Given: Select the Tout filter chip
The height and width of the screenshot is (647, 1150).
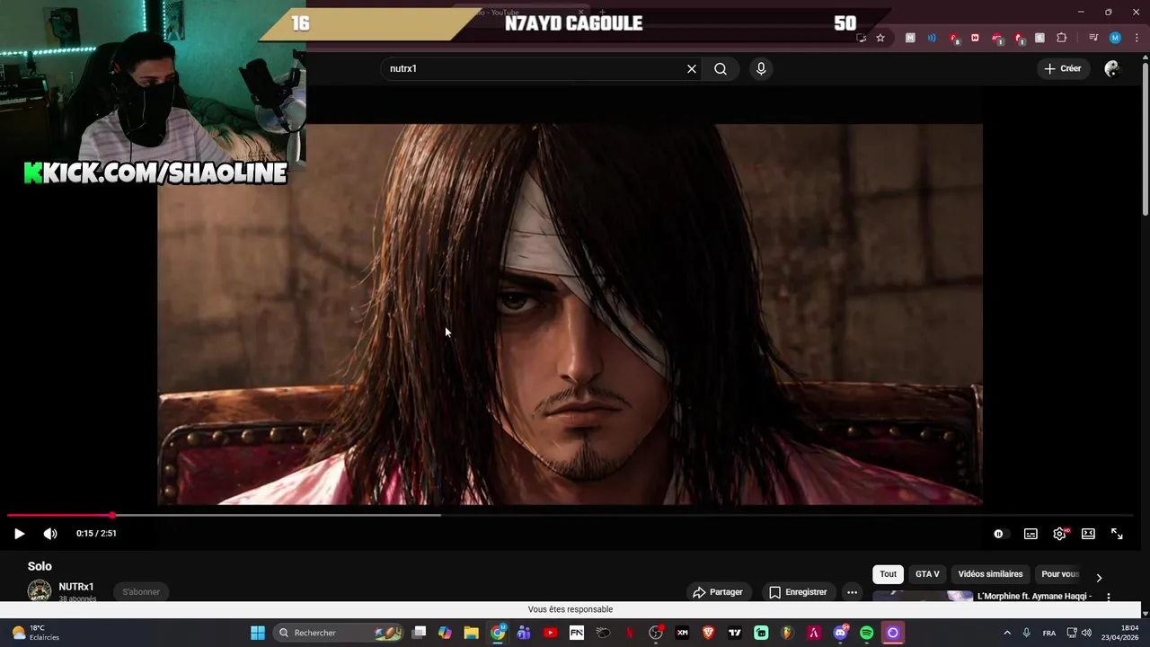Looking at the screenshot, I should pyautogui.click(x=888, y=574).
